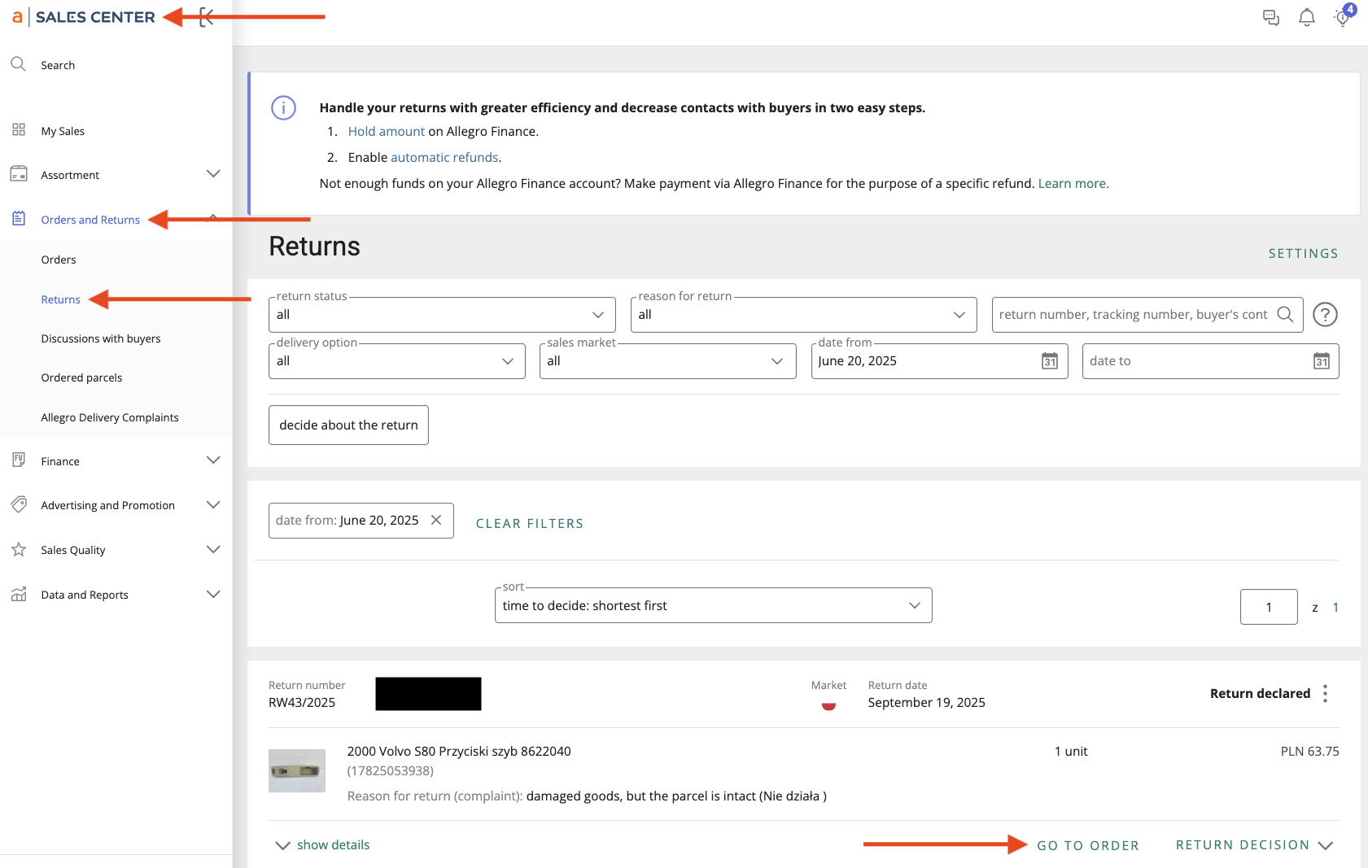Remove the date from June 20 filter chip
The height and width of the screenshot is (868, 1368).
click(x=436, y=520)
